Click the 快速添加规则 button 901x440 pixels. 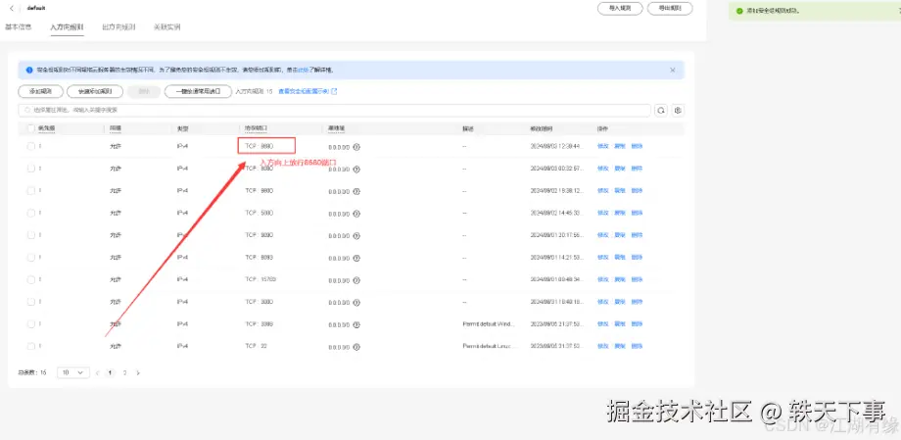tap(95, 91)
